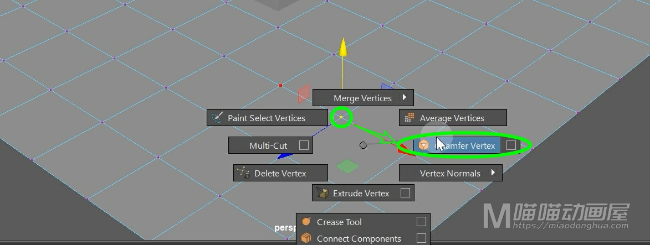Click the Crease Tool icon

(306, 221)
